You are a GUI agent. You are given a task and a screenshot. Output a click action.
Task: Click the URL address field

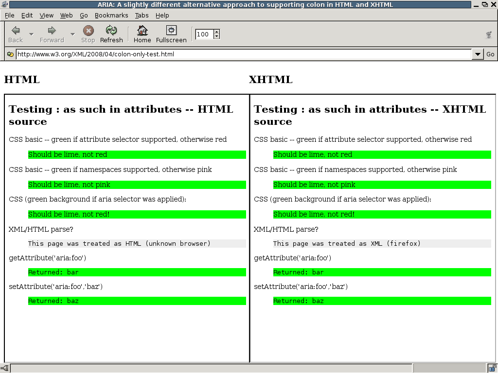coord(244,54)
